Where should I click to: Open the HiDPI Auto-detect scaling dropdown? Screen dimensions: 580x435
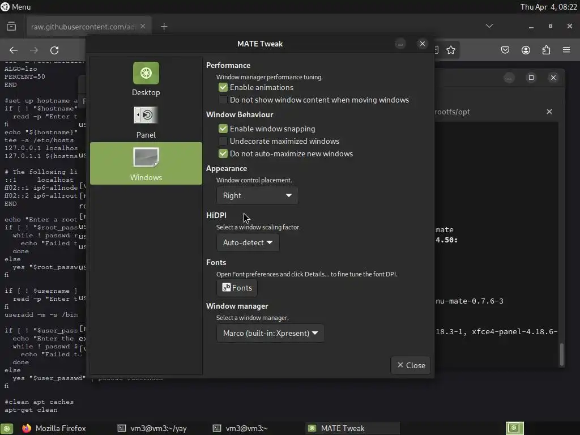(248, 242)
